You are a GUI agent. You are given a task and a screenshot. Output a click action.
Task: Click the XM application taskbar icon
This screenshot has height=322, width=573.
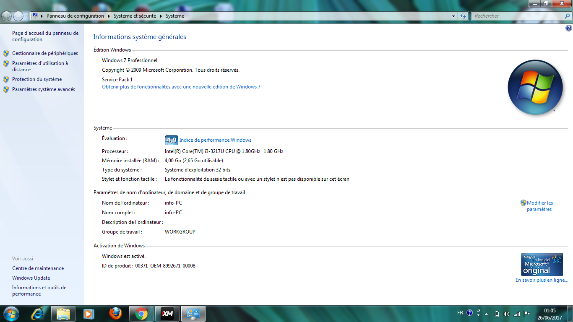(167, 314)
